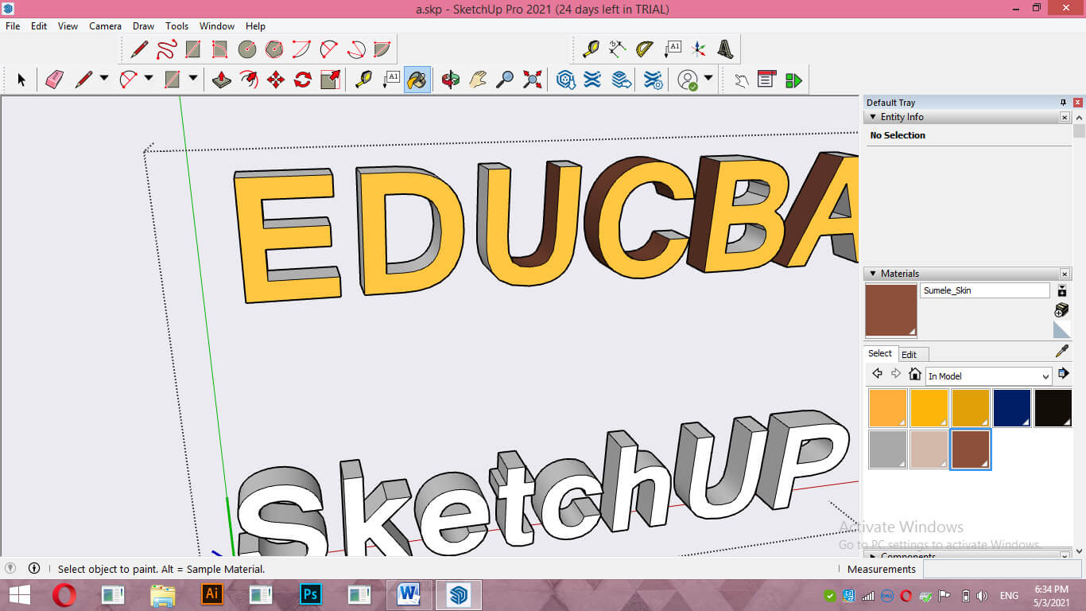Open the Window menu
Viewport: 1086px width, 611px height.
coord(217,26)
